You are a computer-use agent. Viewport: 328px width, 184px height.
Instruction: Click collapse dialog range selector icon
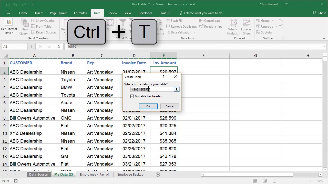(x=177, y=89)
